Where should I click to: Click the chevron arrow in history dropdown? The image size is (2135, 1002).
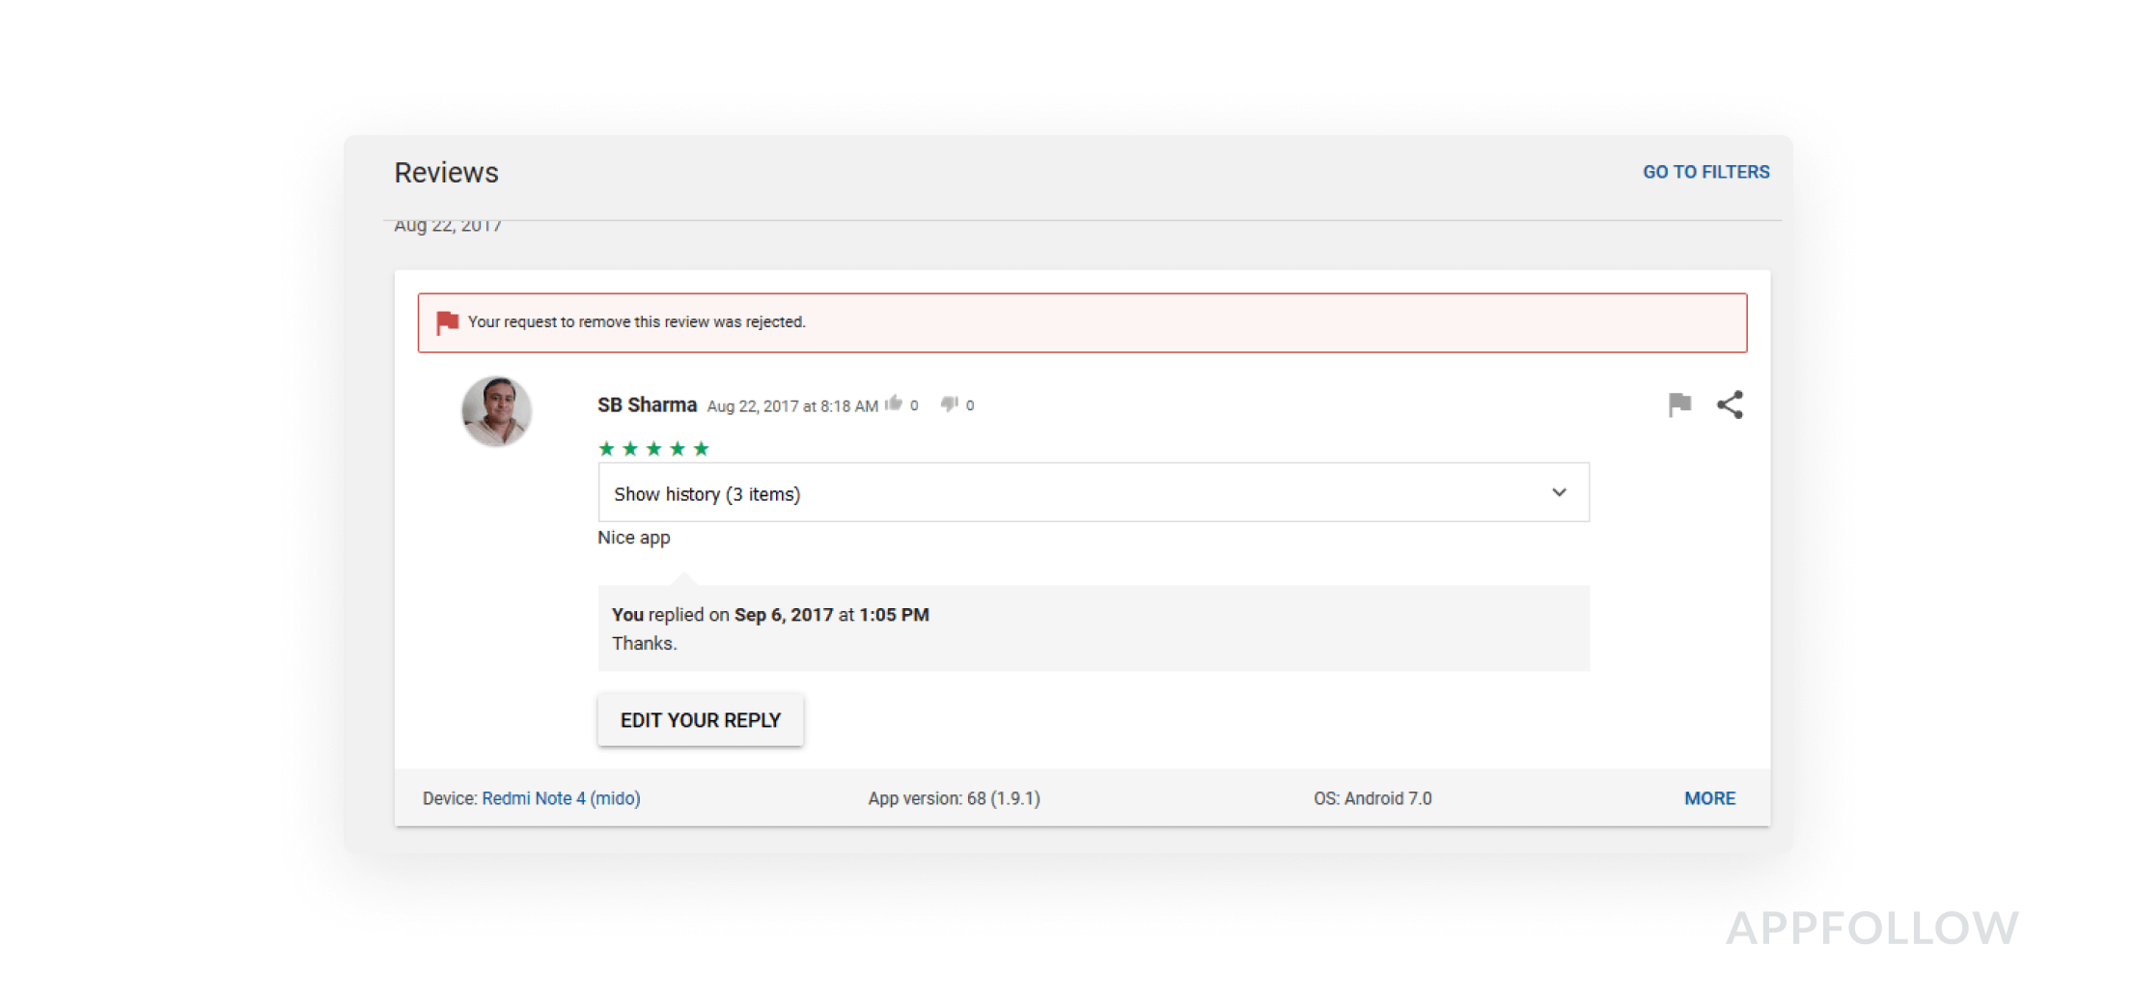(x=1559, y=492)
